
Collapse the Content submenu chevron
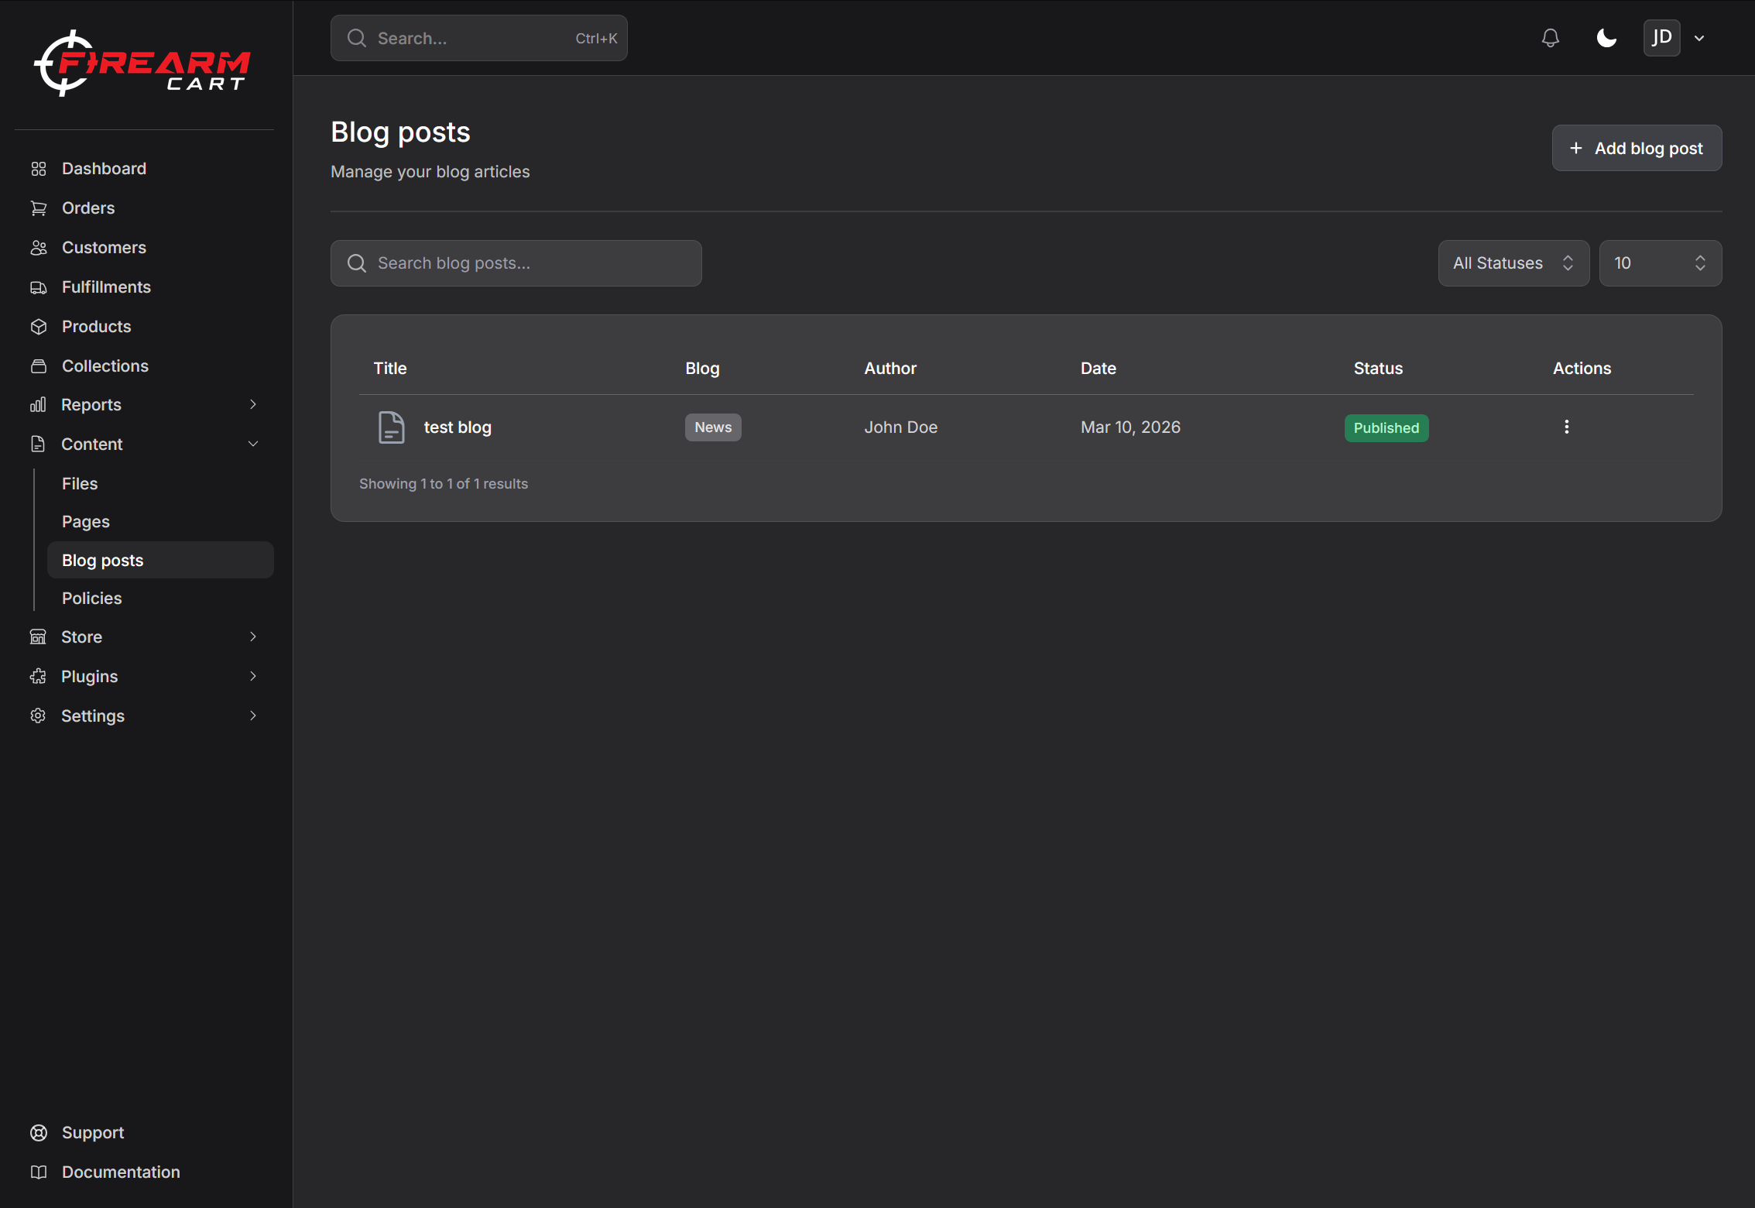(x=253, y=444)
